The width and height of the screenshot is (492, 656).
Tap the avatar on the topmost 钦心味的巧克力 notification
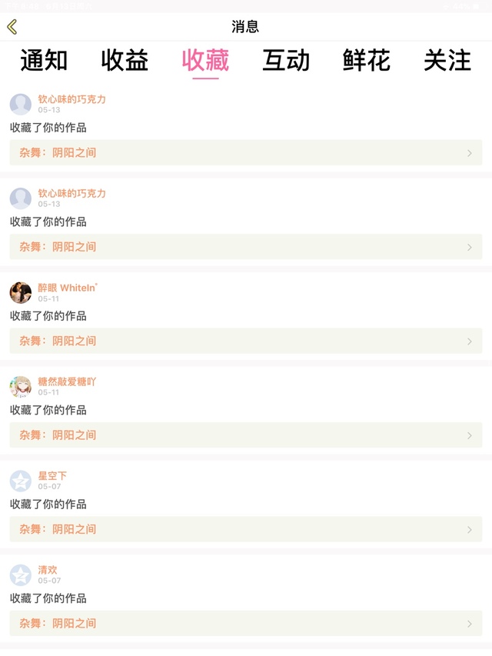(21, 104)
